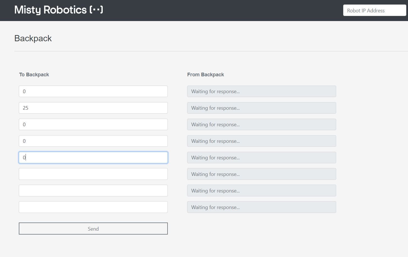Click the third To Backpack input field
408x257 pixels.
pyautogui.click(x=93, y=125)
